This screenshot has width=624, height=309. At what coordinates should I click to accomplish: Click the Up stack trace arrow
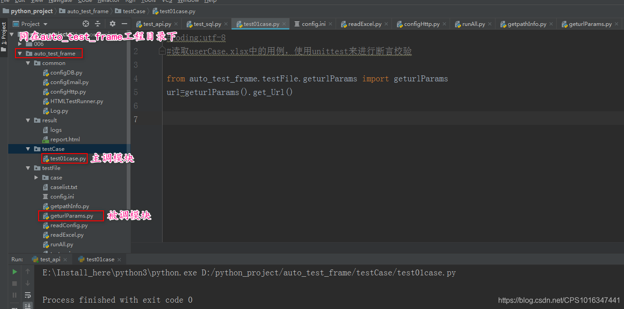[x=28, y=272]
